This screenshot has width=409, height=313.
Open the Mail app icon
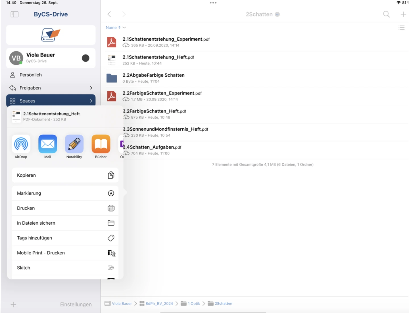click(x=47, y=144)
